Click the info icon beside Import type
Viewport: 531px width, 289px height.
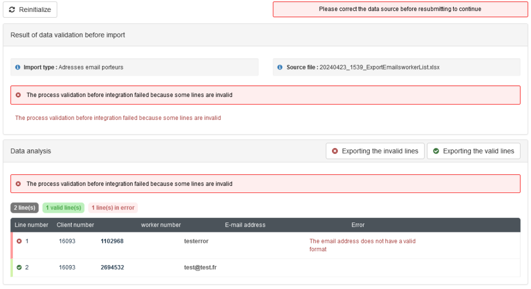tap(18, 67)
